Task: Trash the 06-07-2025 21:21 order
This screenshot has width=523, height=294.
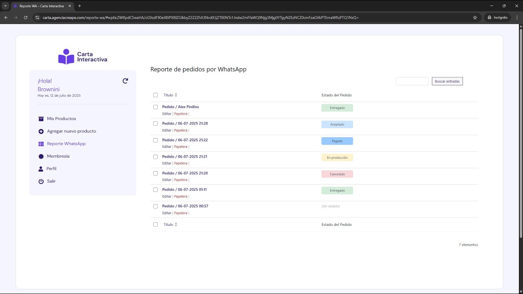Action: tap(181, 163)
